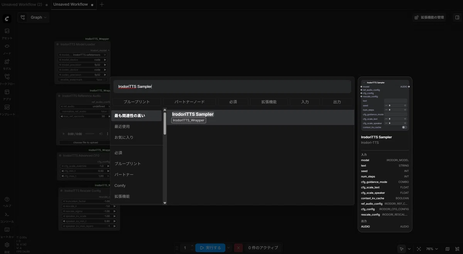463x254 pixels.
Task: Decrease num_steps value in preview node
Action: click(386, 110)
